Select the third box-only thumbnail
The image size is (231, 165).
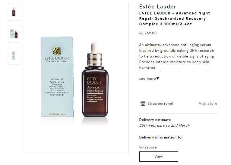tap(14, 56)
